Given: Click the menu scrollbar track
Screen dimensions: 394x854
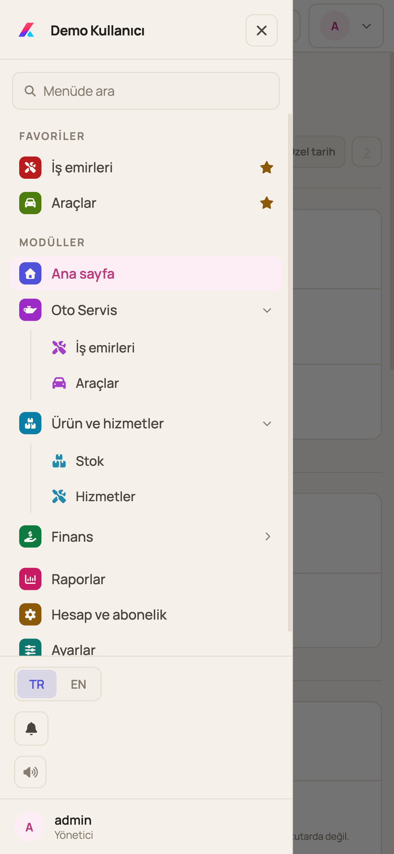Looking at the screenshot, I should pyautogui.click(x=290, y=373).
